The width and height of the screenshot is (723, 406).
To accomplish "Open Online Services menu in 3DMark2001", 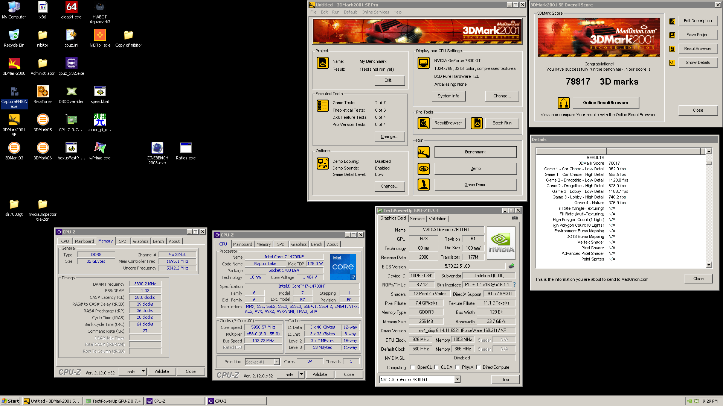I will (x=375, y=12).
